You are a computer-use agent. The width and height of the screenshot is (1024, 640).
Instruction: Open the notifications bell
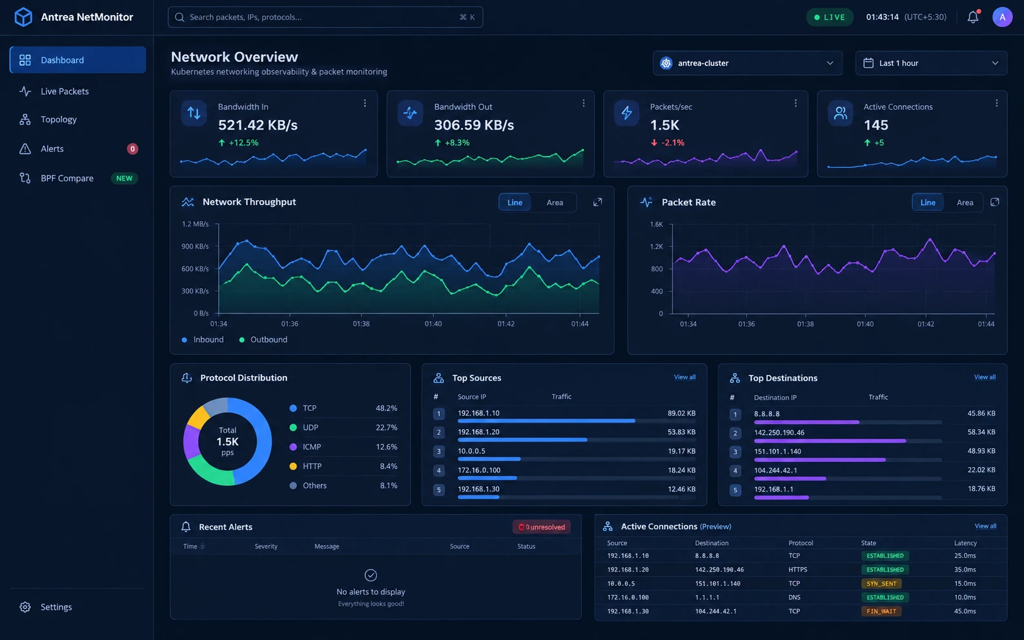pos(973,17)
